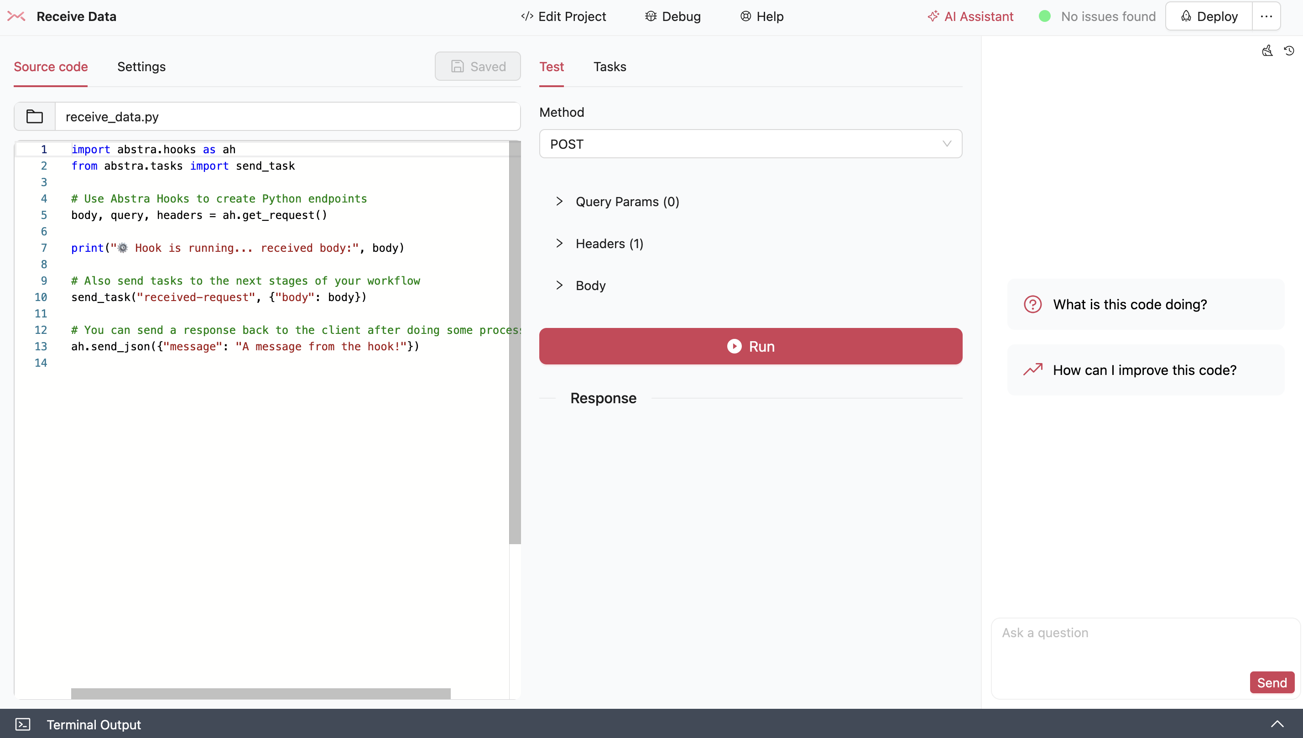Expand the Query Params (0) section
Image resolution: width=1303 pixels, height=738 pixels.
618,202
